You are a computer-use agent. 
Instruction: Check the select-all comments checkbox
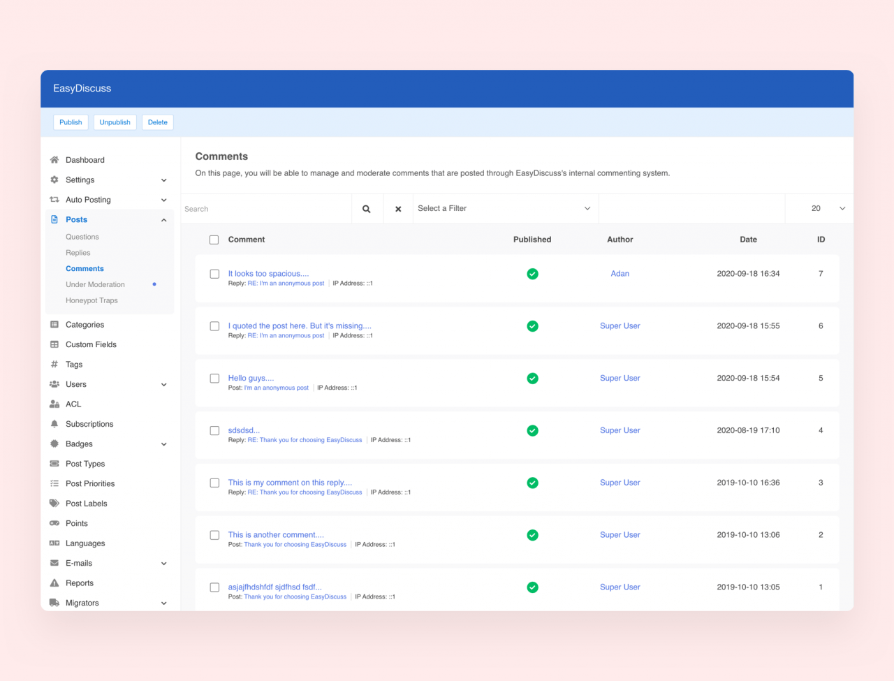point(214,240)
